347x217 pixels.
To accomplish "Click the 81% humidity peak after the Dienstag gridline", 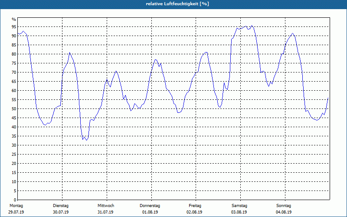I will click(x=69, y=53).
